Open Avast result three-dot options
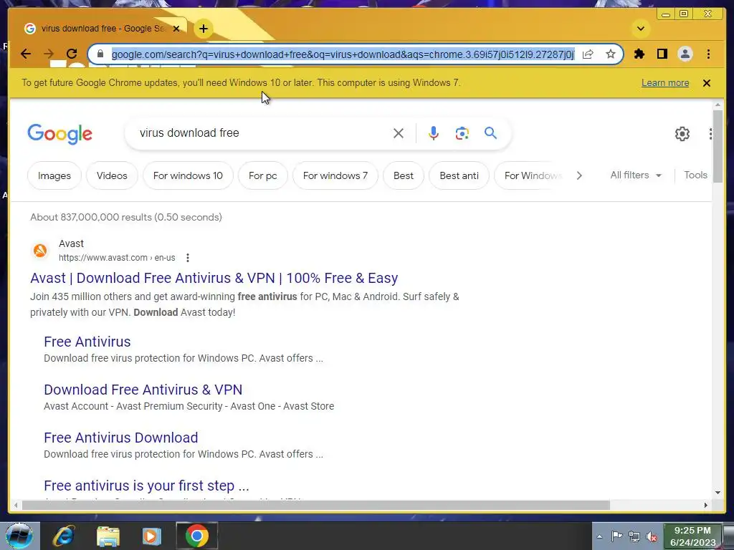 click(188, 258)
